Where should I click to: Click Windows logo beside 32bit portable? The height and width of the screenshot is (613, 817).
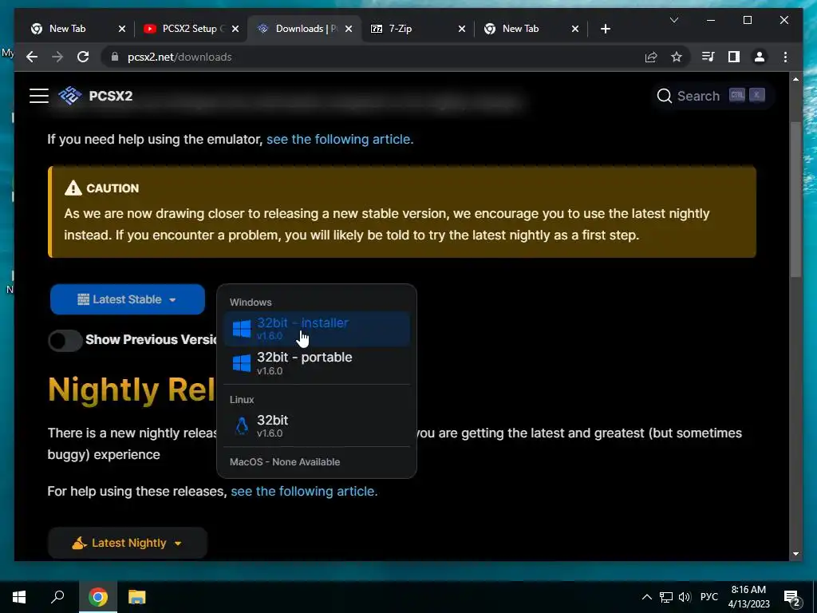point(241,363)
